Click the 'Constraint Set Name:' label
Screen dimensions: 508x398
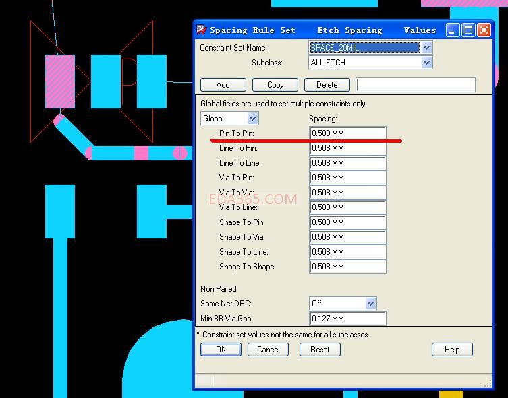233,48
